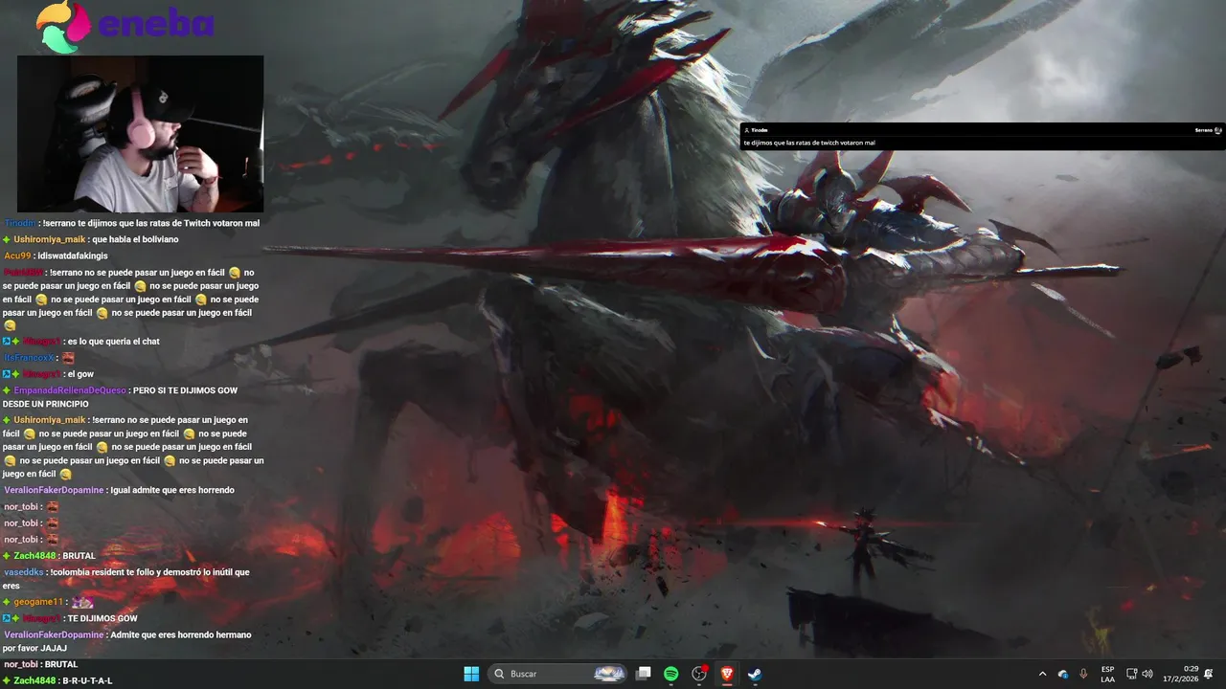Open Brave browser from the taskbar

pos(727,674)
